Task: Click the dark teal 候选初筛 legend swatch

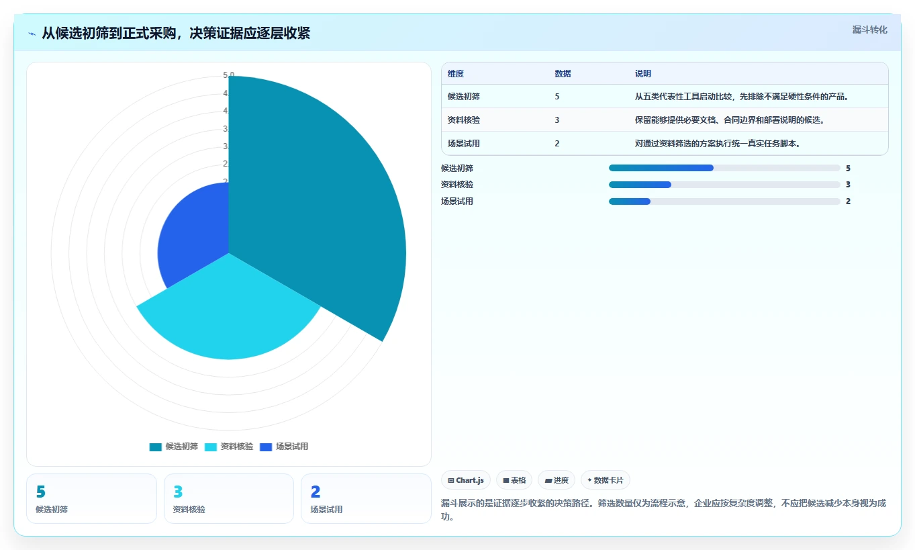Action: pos(156,447)
